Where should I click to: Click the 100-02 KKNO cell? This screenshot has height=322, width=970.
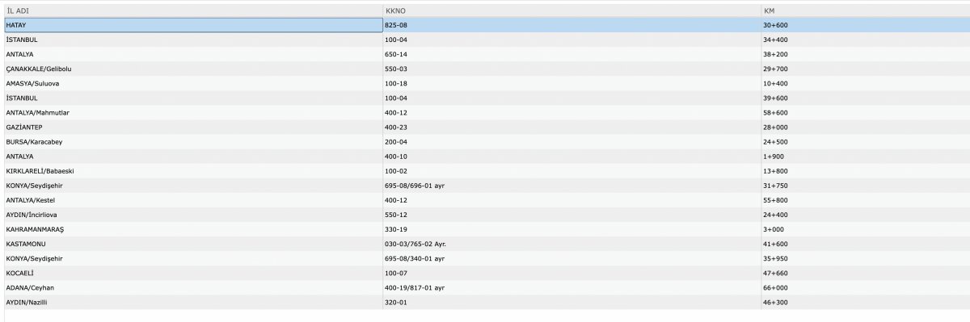pos(571,171)
